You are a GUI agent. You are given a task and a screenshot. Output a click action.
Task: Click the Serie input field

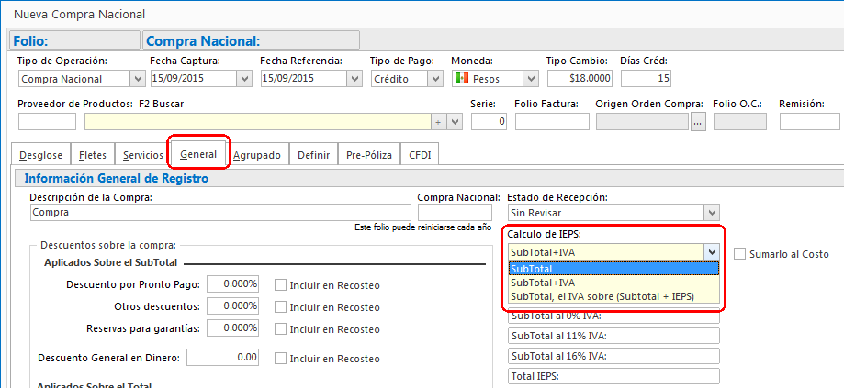coord(489,121)
